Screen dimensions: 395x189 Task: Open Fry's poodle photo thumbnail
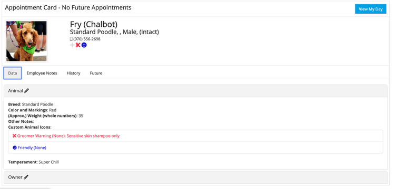pyautogui.click(x=26, y=41)
